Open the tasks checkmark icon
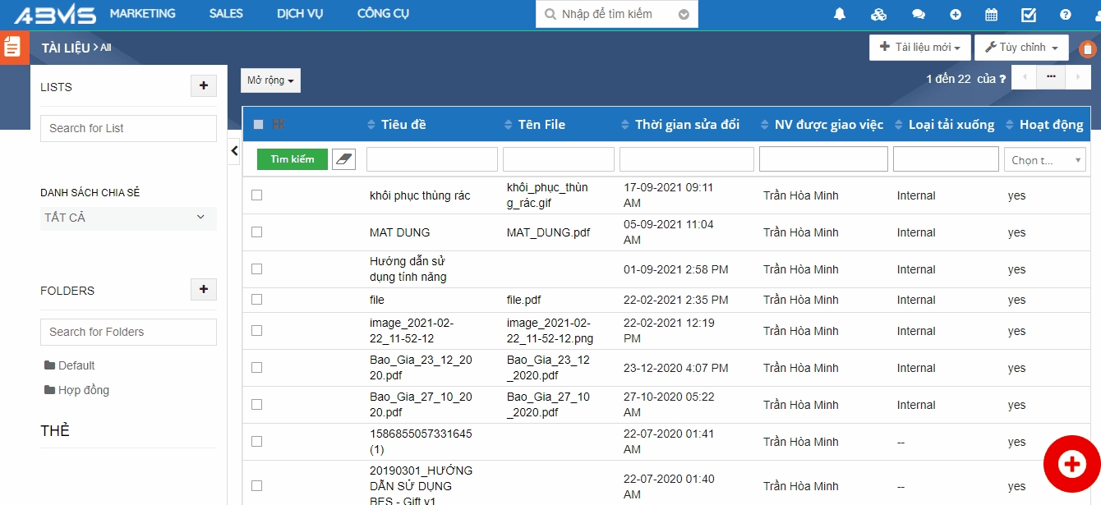Viewport: 1101px width, 505px height. pos(1028,15)
